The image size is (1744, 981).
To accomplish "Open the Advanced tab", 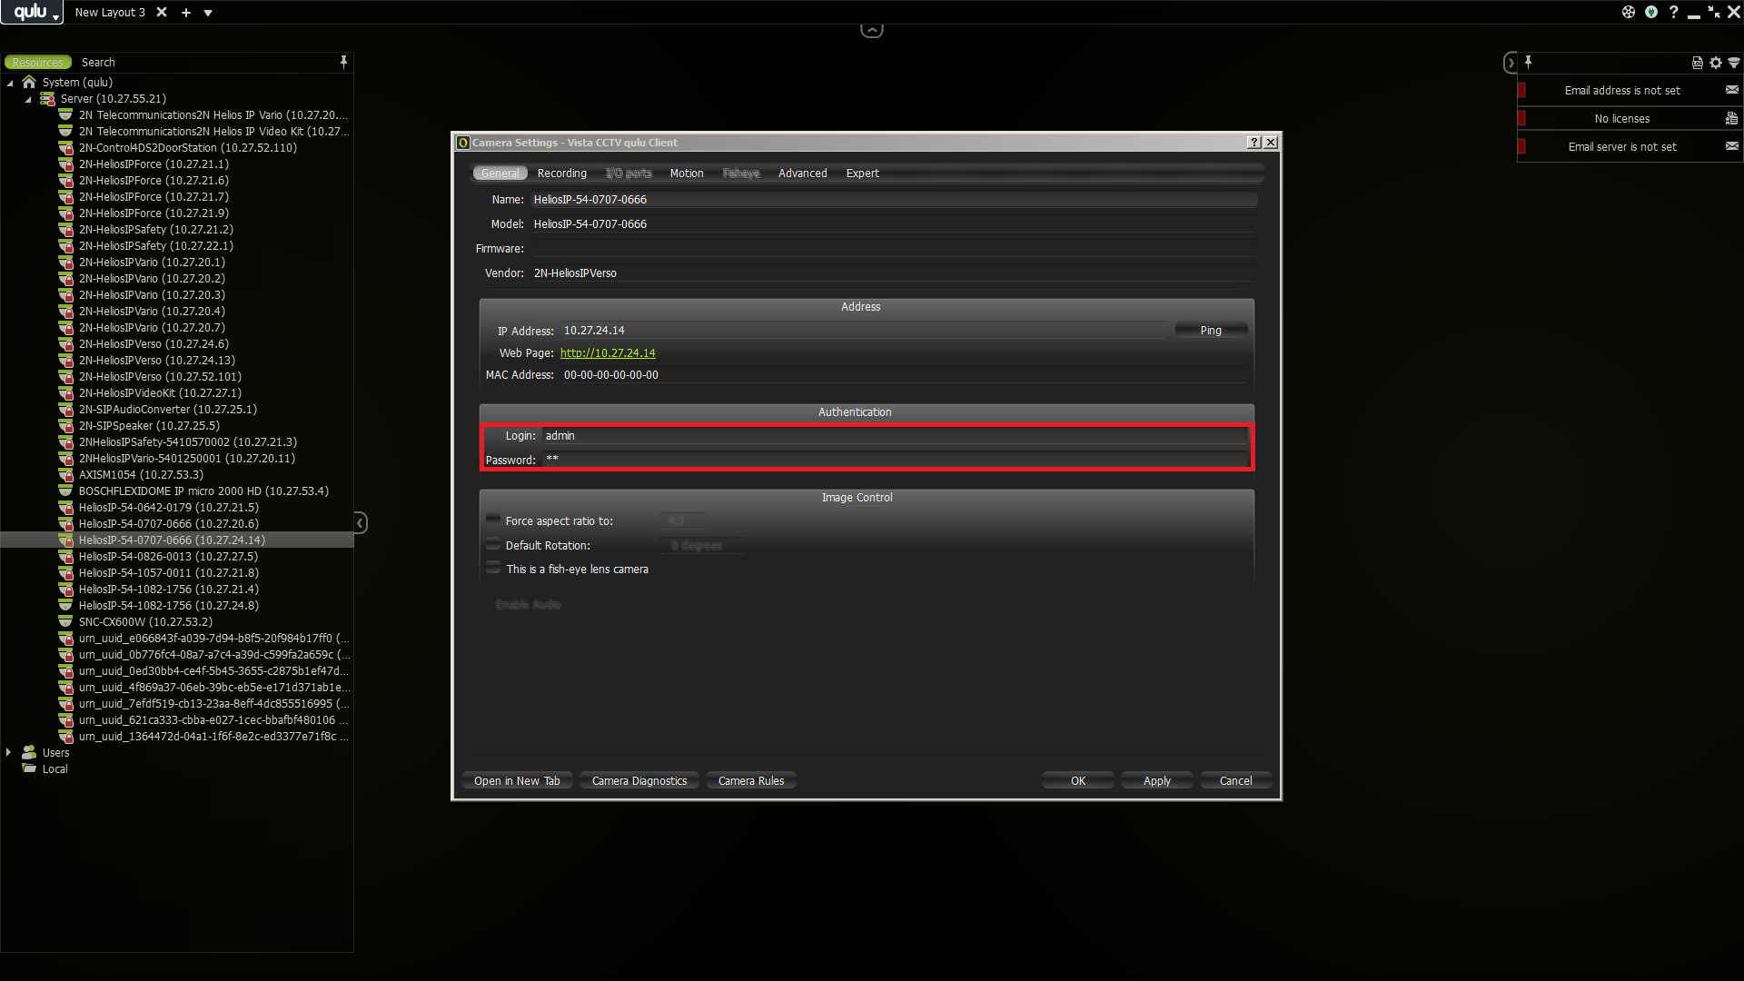I will (802, 173).
